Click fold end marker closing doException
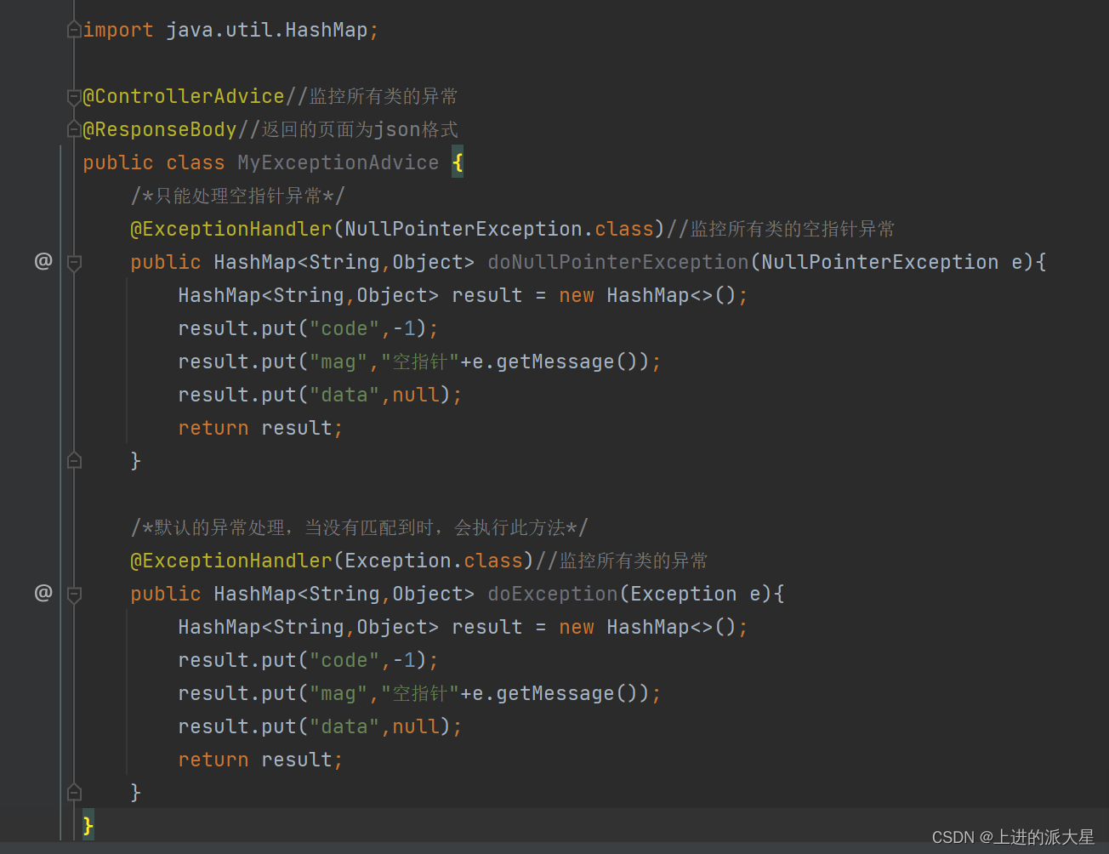Screen dimensions: 1109x854 [x=74, y=792]
